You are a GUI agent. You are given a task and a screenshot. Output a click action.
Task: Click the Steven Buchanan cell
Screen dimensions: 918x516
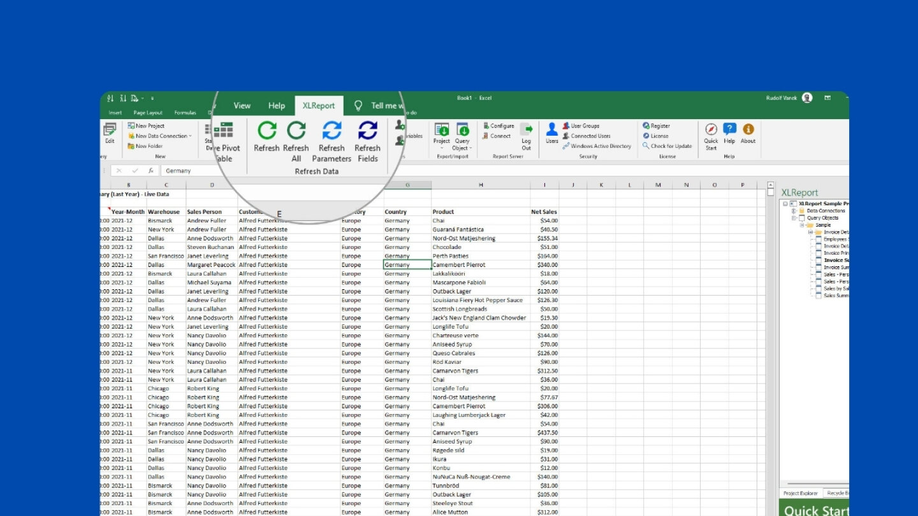pyautogui.click(x=212, y=247)
